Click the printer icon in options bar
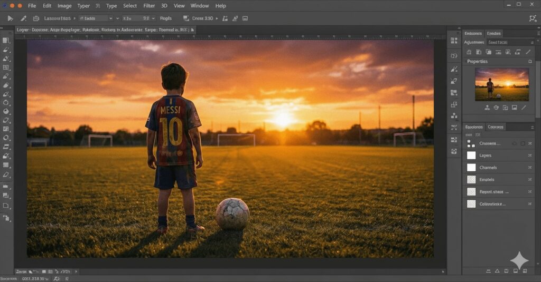Image resolution: width=541 pixels, height=282 pixels. pos(36,18)
